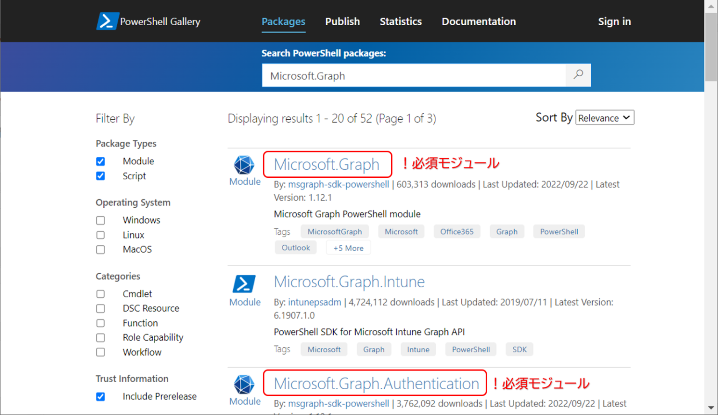Open the Sort By Relevance dropdown
The height and width of the screenshot is (415, 718).
pos(604,117)
